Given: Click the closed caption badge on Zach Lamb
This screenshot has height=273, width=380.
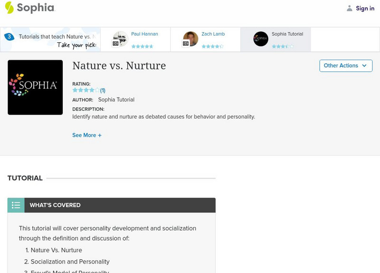Looking at the screenshot, I should pyautogui.click(x=186, y=44).
